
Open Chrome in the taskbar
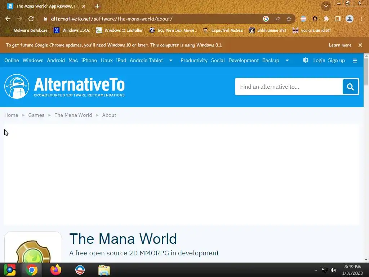[32, 270]
